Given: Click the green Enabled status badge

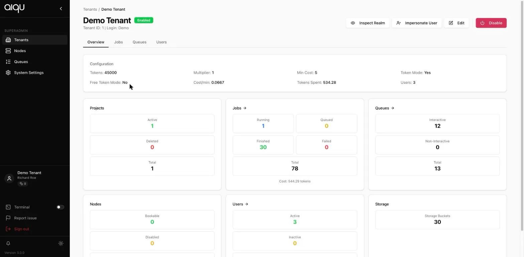Looking at the screenshot, I should [x=144, y=20].
